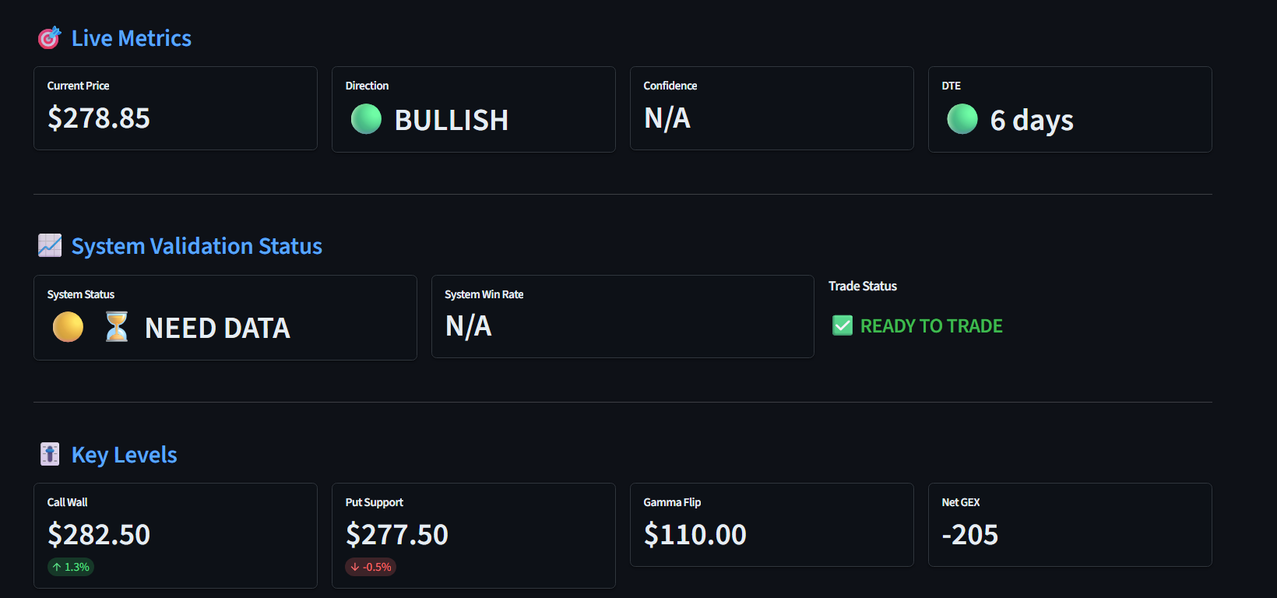
Task: Click the up-arrow 1.3% badge under Call Wall
Action: coord(71,567)
